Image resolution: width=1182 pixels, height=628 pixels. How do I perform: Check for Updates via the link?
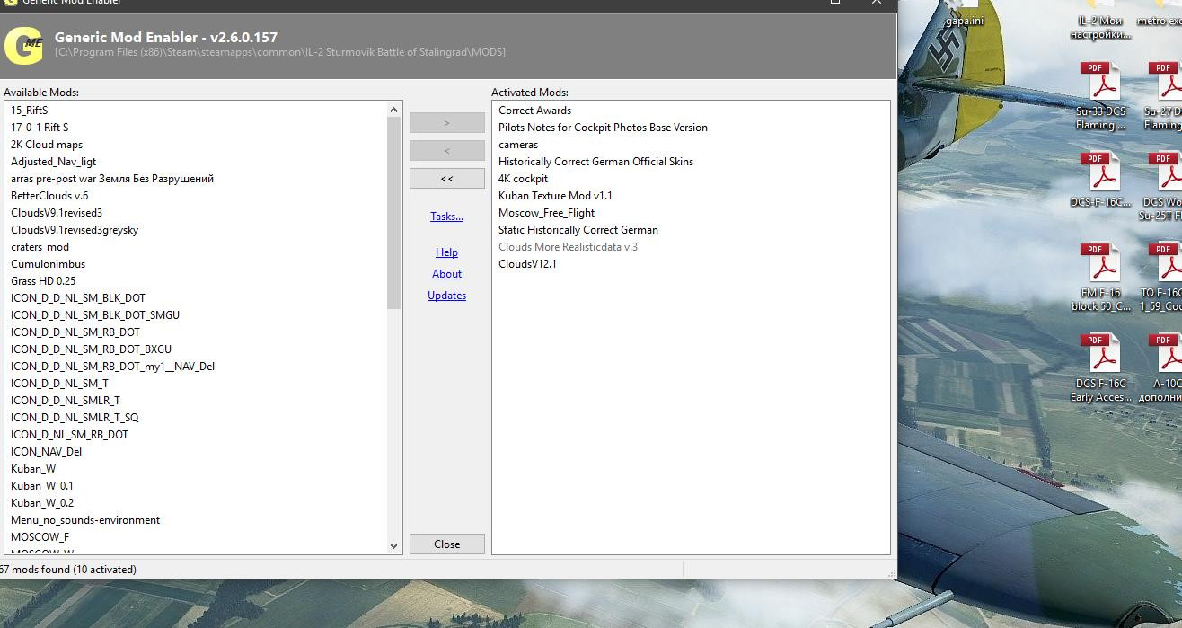(x=446, y=296)
